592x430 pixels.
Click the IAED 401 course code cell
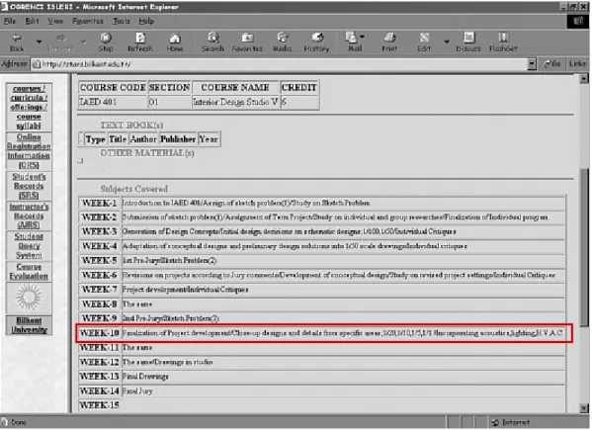113,102
